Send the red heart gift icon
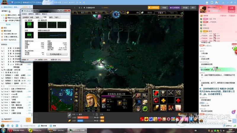This screenshot has width=237, height=133. (146, 119)
